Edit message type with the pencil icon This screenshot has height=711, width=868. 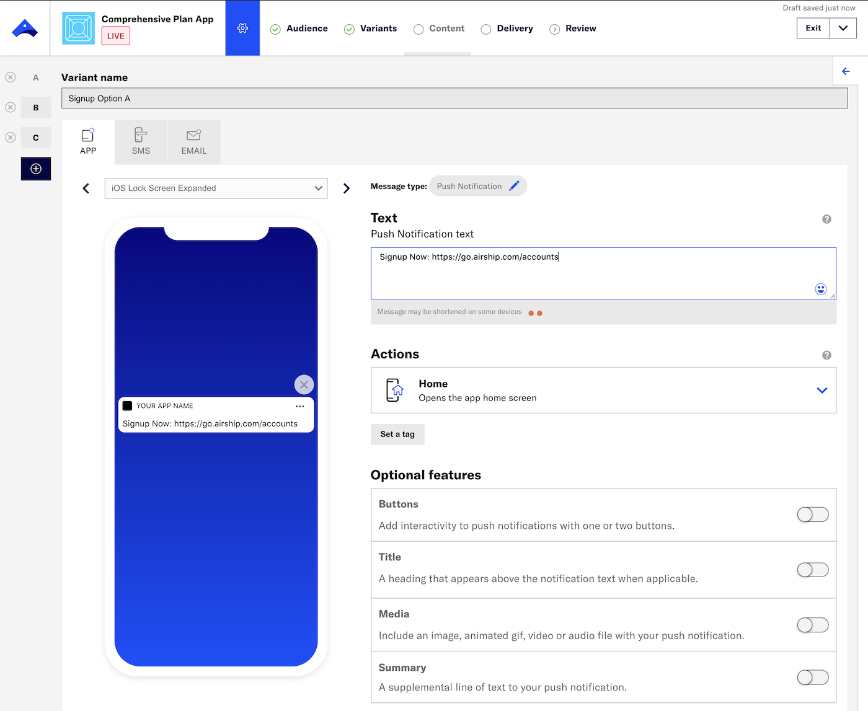(x=514, y=186)
